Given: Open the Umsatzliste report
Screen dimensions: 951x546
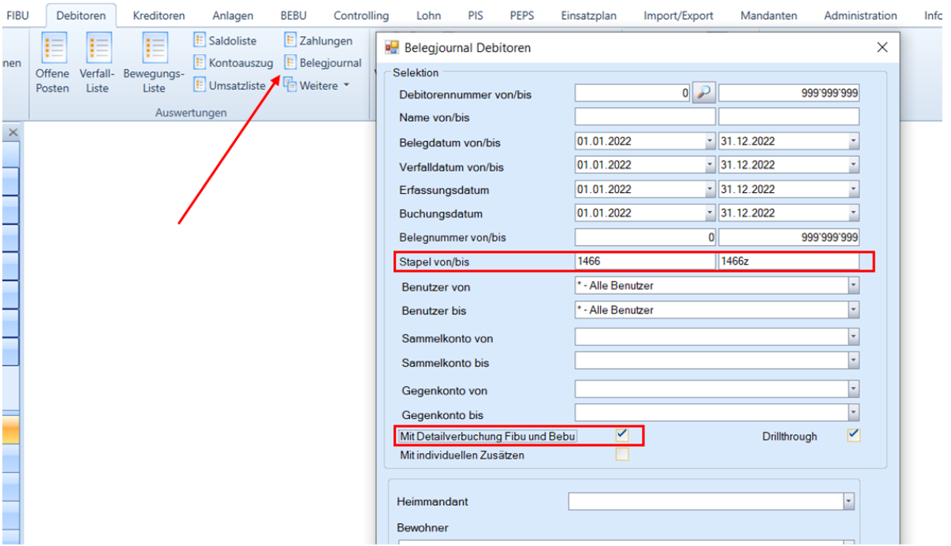Looking at the screenshot, I should [229, 86].
